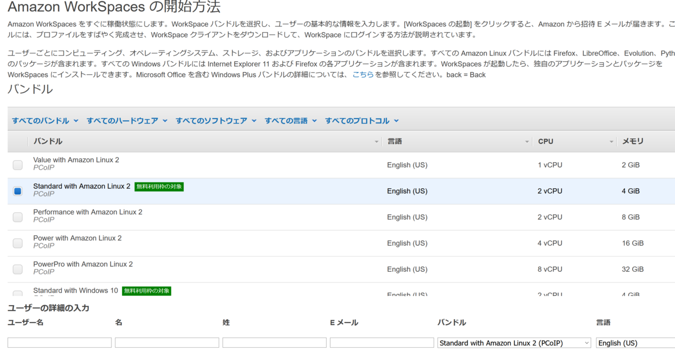Screen dimensions: 675x355
Task: Open the bundle selector in the user form
Action: pyautogui.click(x=514, y=343)
